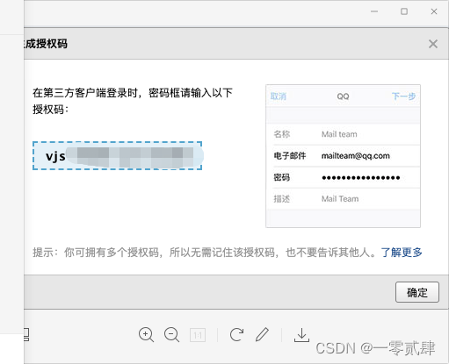Click the zoom out magnifier icon
Screen dimensions: 449x364
point(171,335)
